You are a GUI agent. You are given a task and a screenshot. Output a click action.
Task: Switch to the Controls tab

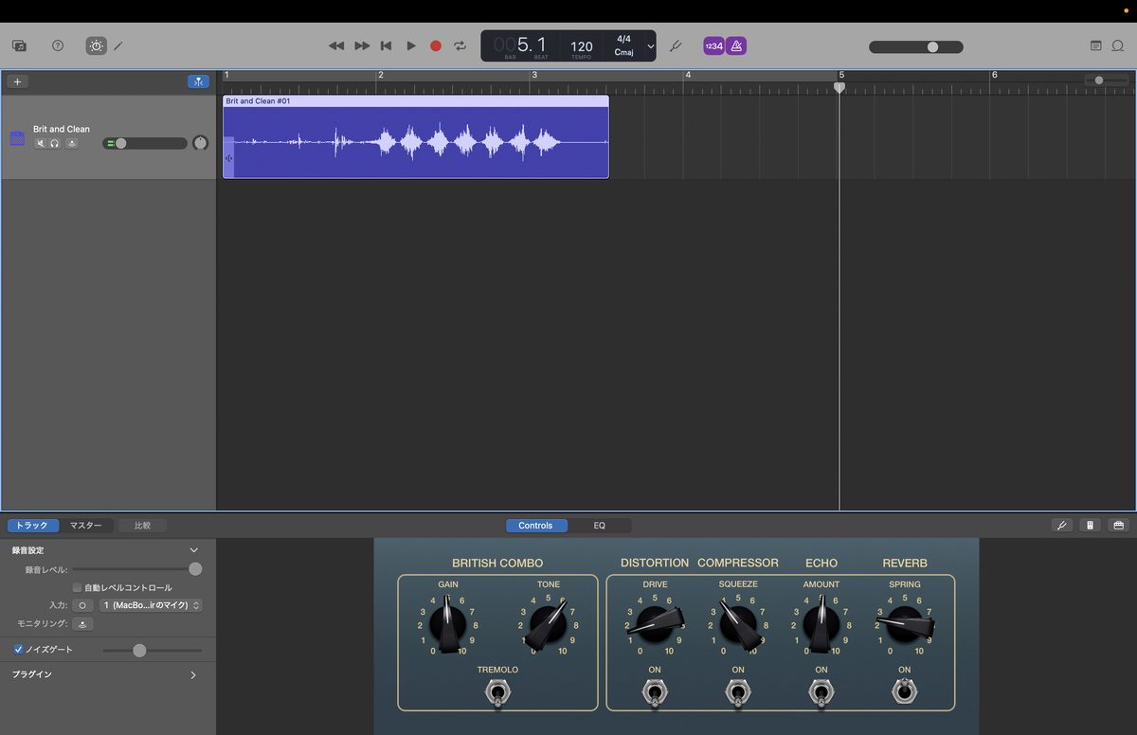[x=535, y=526]
